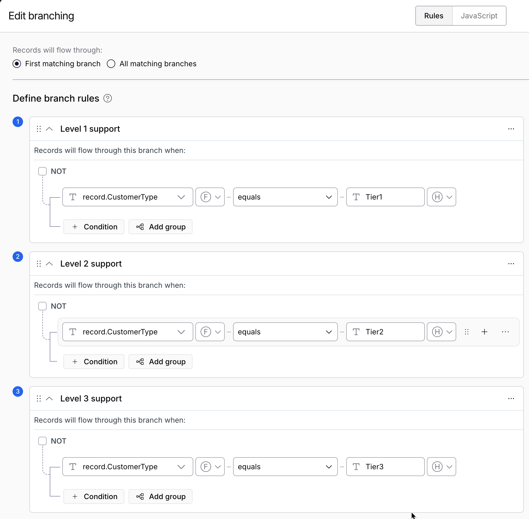Screen dimensions: 529x519
Task: Select All matching branches option
Action: pos(111,64)
